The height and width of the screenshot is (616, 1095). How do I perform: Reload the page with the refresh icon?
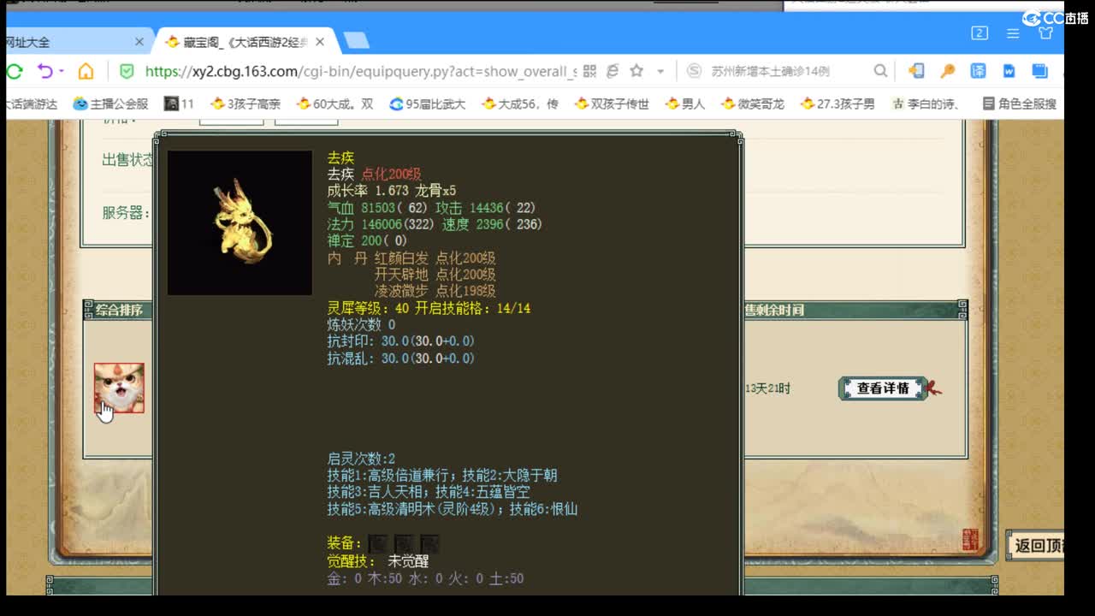click(14, 71)
